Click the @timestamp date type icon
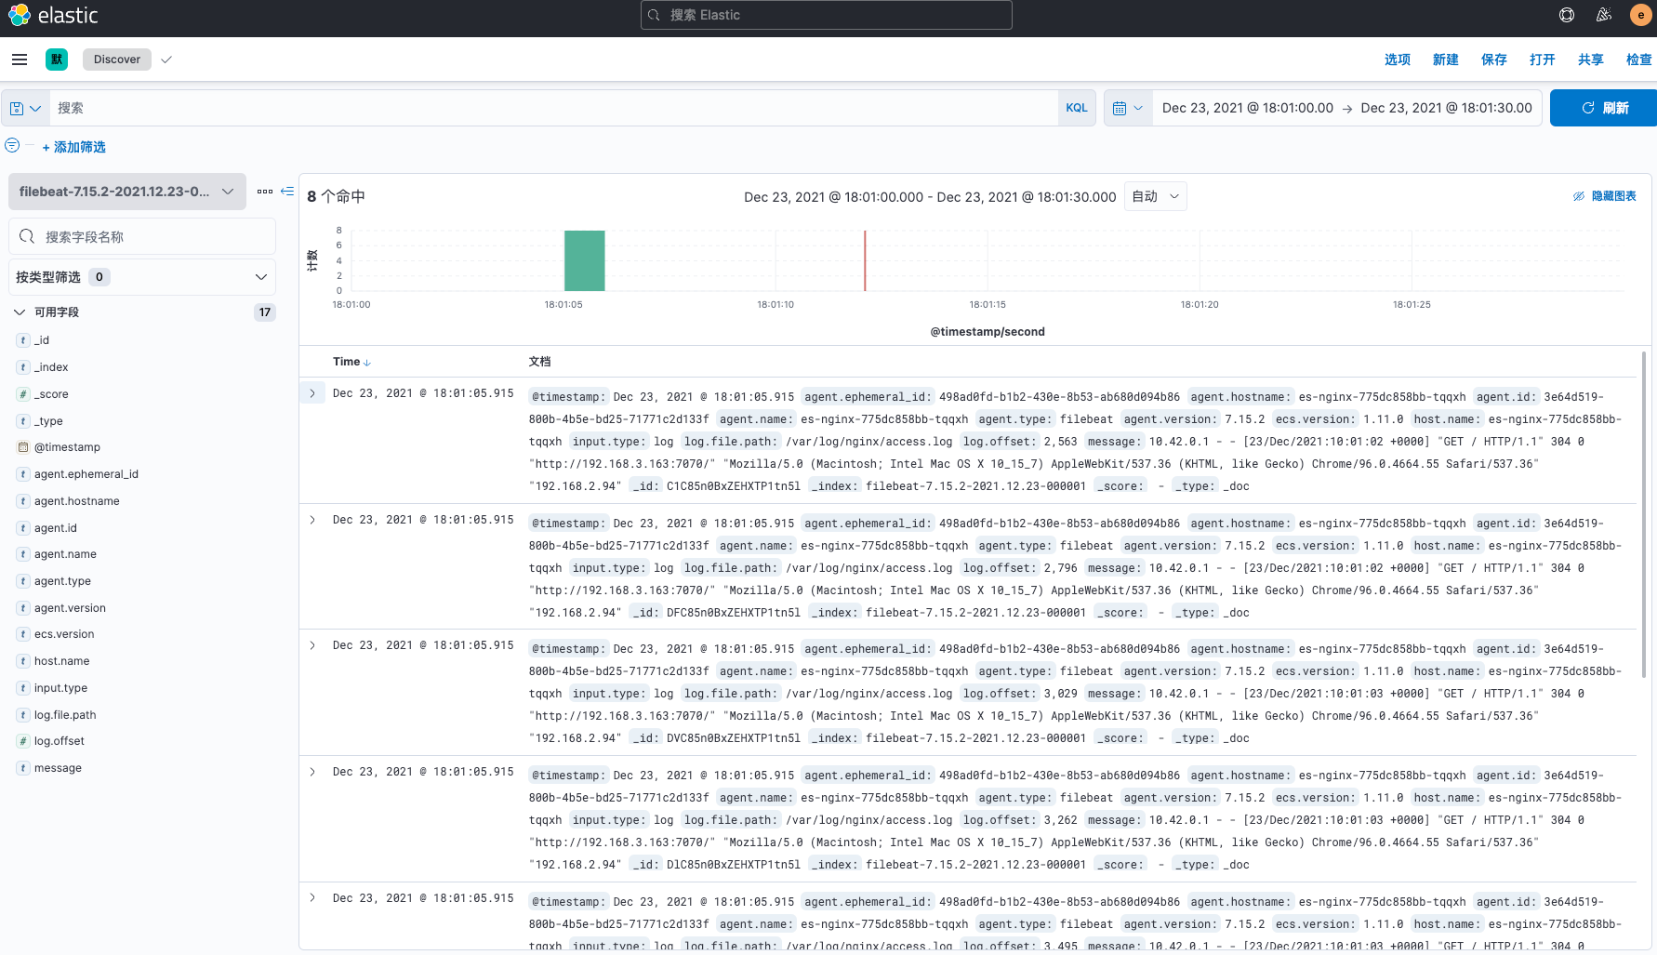The width and height of the screenshot is (1657, 955). (23, 447)
